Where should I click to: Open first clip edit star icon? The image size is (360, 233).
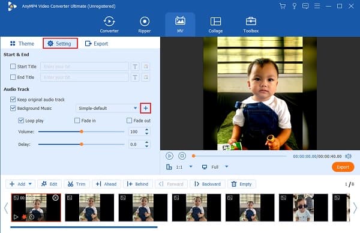pyautogui.click(x=24, y=217)
